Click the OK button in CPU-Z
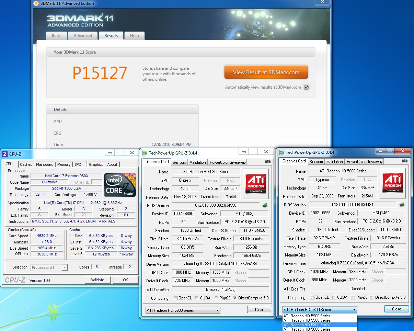 coord(125,280)
